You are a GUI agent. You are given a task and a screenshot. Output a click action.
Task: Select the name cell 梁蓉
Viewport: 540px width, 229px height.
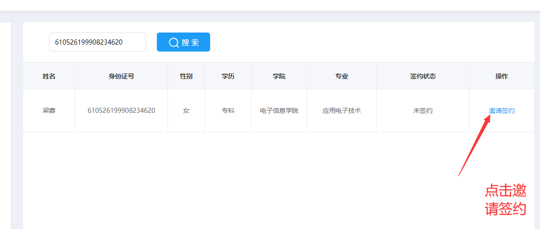[49, 111]
